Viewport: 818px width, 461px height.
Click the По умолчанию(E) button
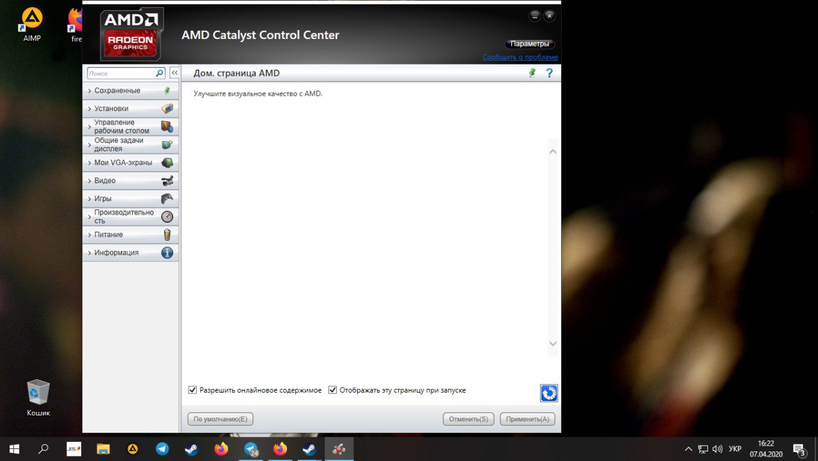click(x=220, y=419)
